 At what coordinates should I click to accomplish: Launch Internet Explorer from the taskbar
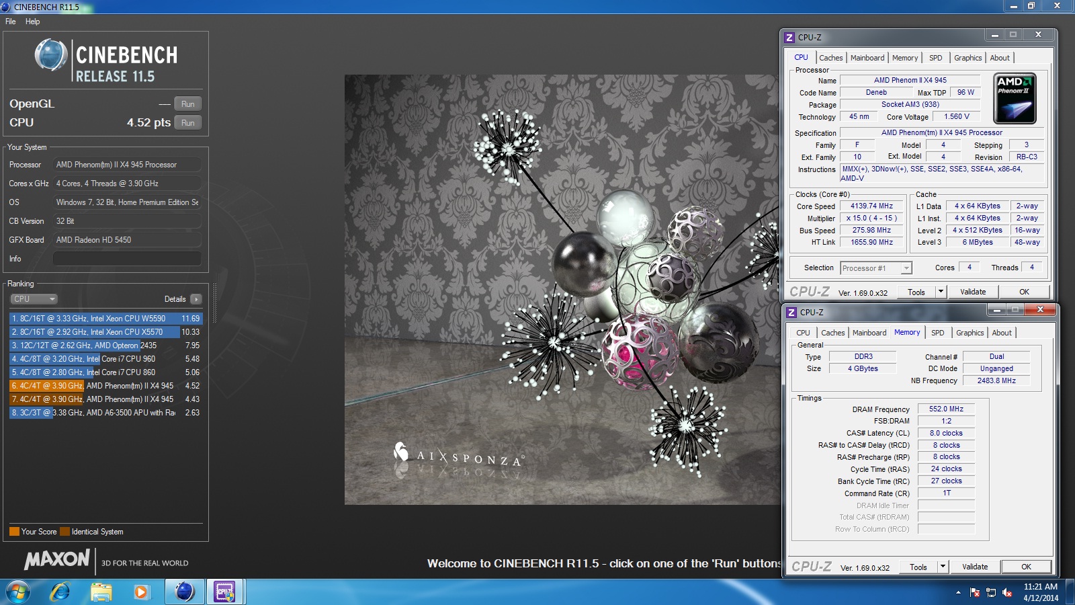pos(60,592)
